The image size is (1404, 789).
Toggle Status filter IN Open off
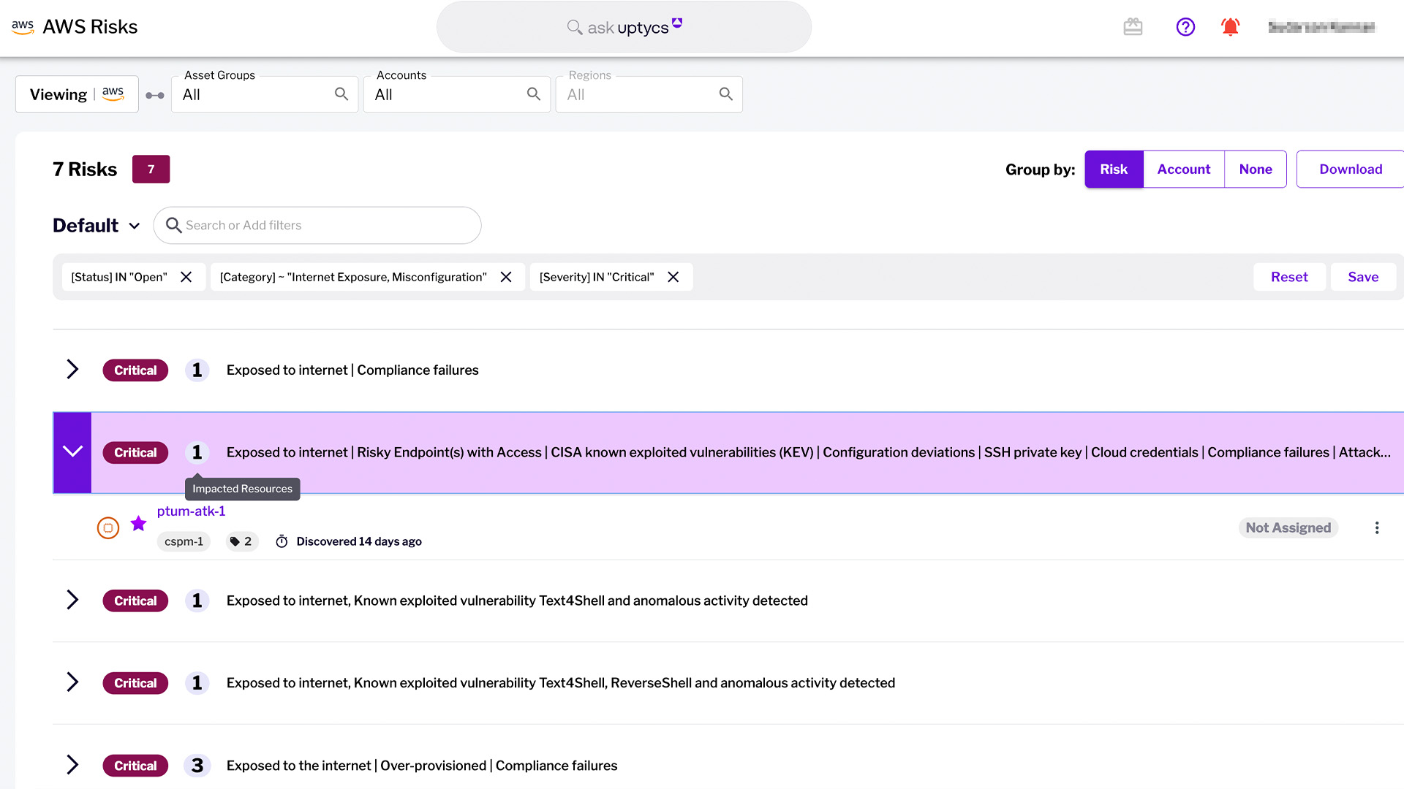pyautogui.click(x=187, y=276)
